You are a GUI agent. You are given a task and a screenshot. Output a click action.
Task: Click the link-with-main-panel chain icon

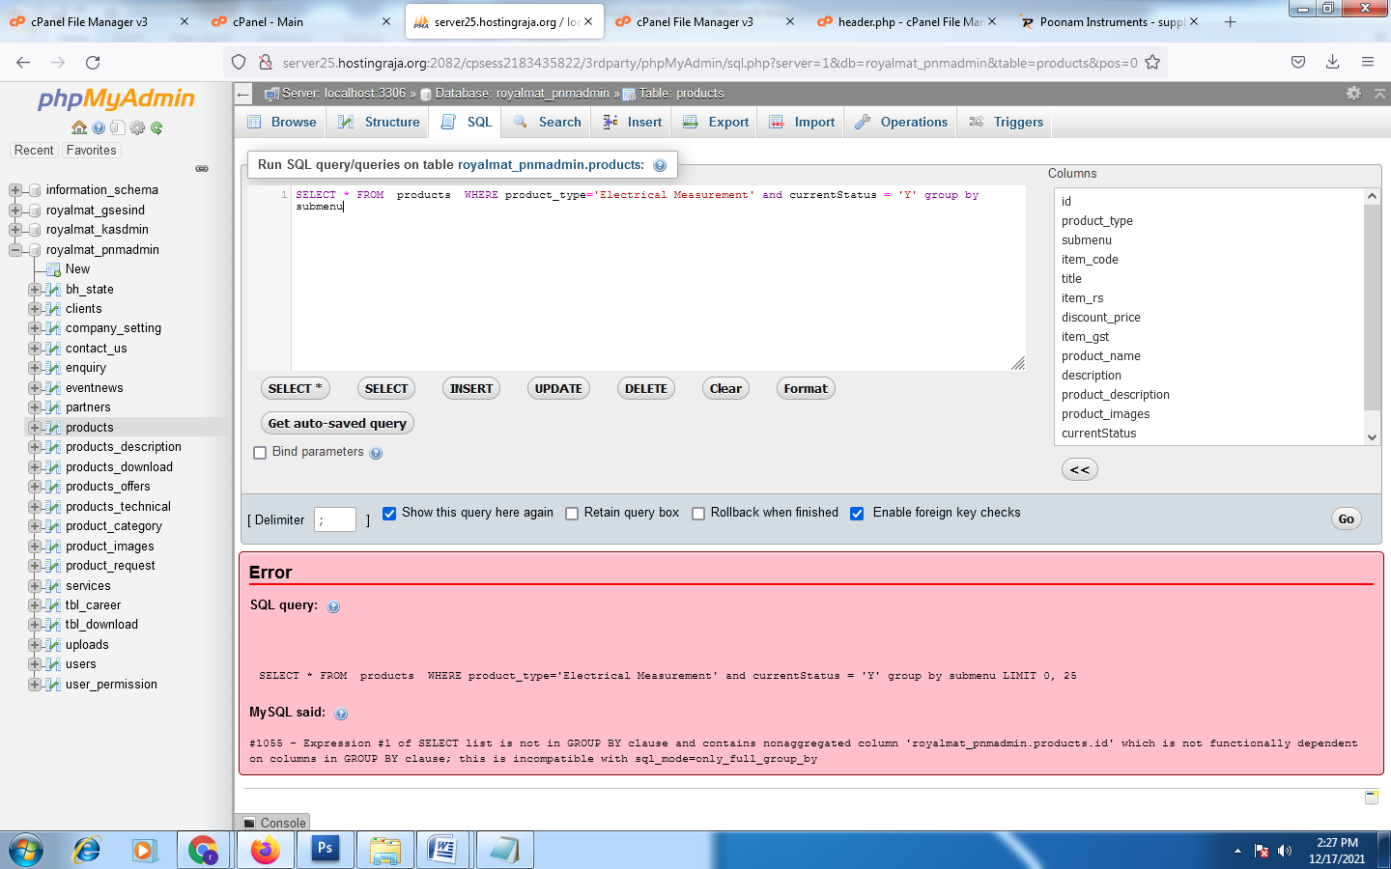point(202,169)
